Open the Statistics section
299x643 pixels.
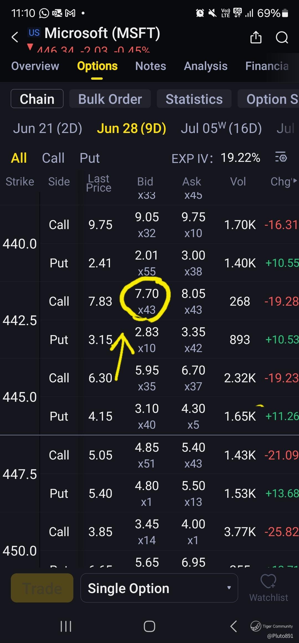[194, 99]
